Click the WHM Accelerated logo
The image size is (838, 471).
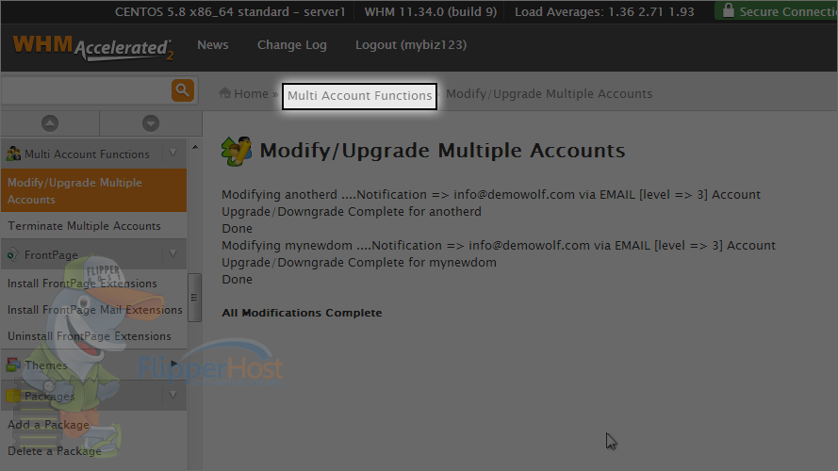[93, 48]
